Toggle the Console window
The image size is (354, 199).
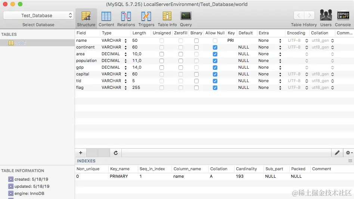coord(343,18)
